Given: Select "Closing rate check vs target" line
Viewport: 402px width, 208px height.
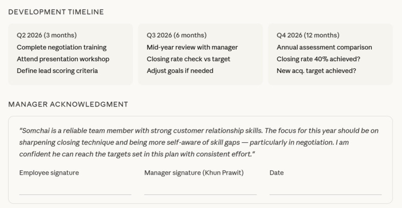Looking at the screenshot, I should pyautogui.click(x=188, y=59).
